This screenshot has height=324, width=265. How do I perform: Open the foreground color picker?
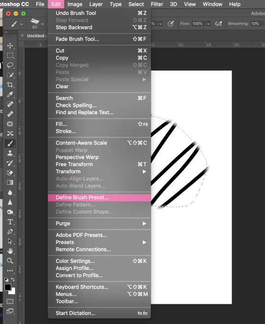tap(8, 287)
